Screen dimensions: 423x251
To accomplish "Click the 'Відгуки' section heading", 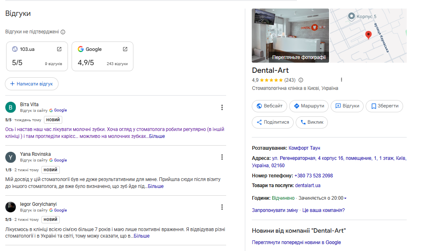I will coord(18,13).
